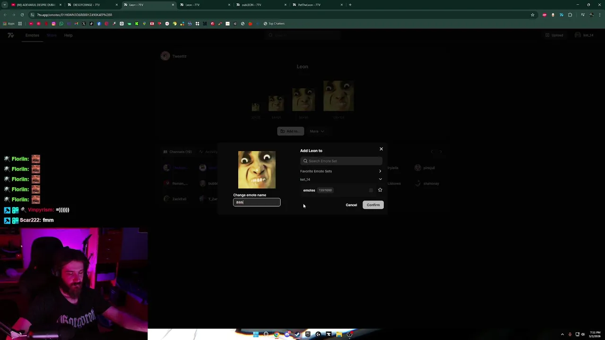Image resolution: width=605 pixels, height=340 pixels.
Task: Close the DIESOFCRINGE - 7TV tab
Action: pos(117,5)
